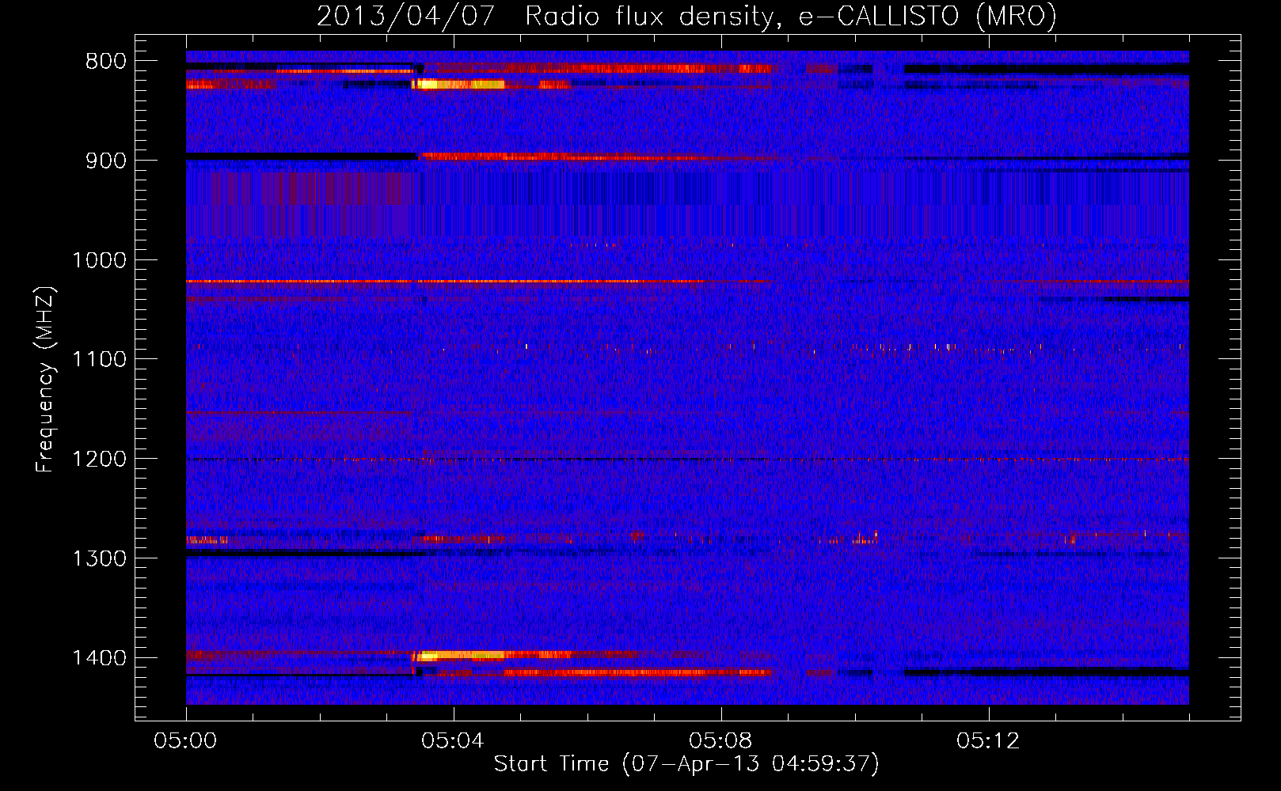Click the 800 frequency tick label
The height and width of the screenshot is (791, 1281).
click(106, 62)
